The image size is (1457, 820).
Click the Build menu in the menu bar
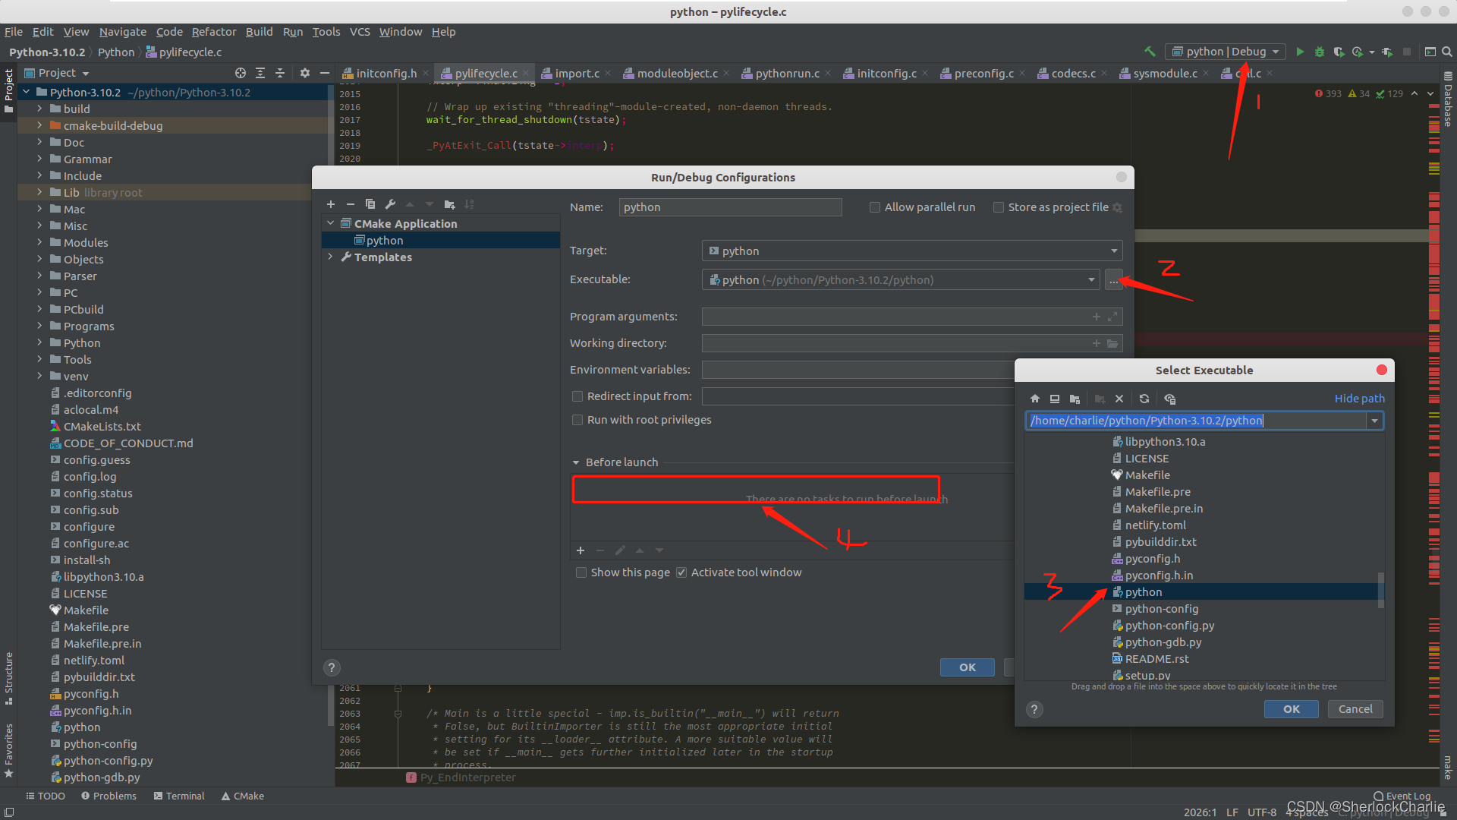click(260, 32)
